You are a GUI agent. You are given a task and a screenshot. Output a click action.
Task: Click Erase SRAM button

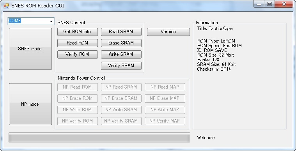(121, 43)
